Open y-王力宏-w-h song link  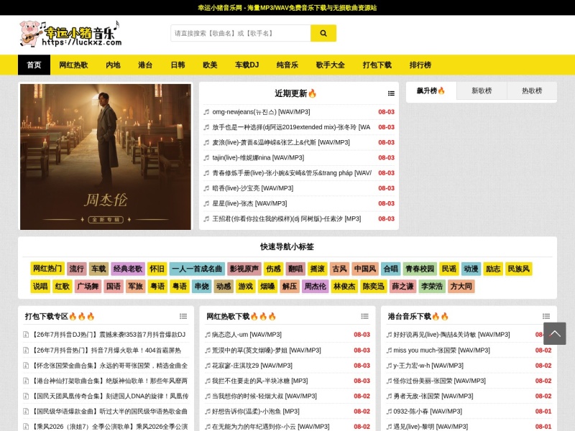(x=428, y=366)
